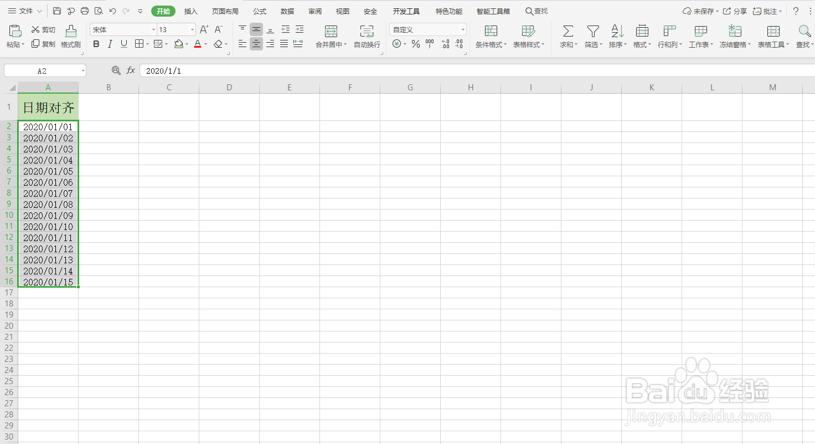Copy selection with 复制
The image size is (815, 444).
[x=43, y=44]
